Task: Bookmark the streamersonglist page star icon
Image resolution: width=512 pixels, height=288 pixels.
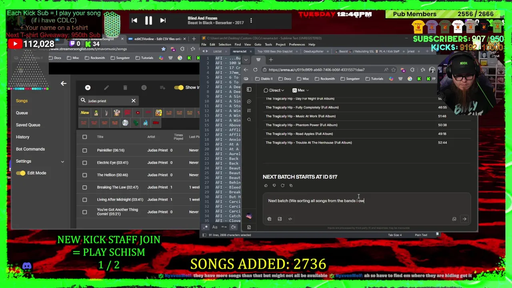Action: 163,49
